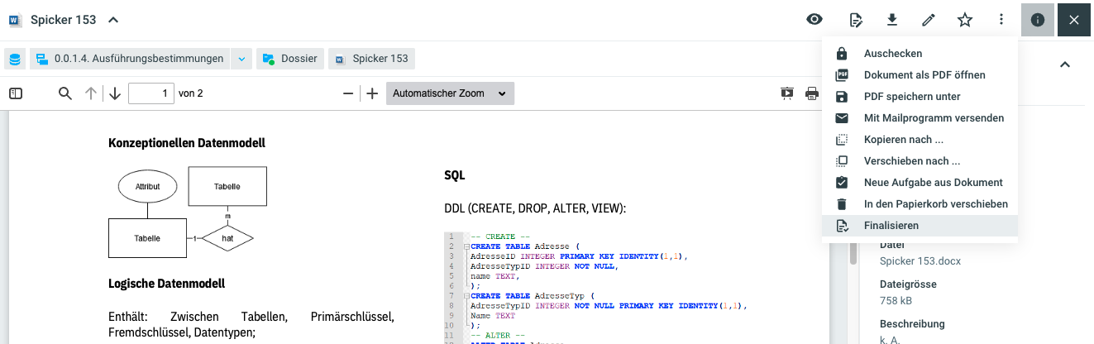1094x344 pixels.
Task: Click the document edit icon beside the eye
Action: [856, 20]
